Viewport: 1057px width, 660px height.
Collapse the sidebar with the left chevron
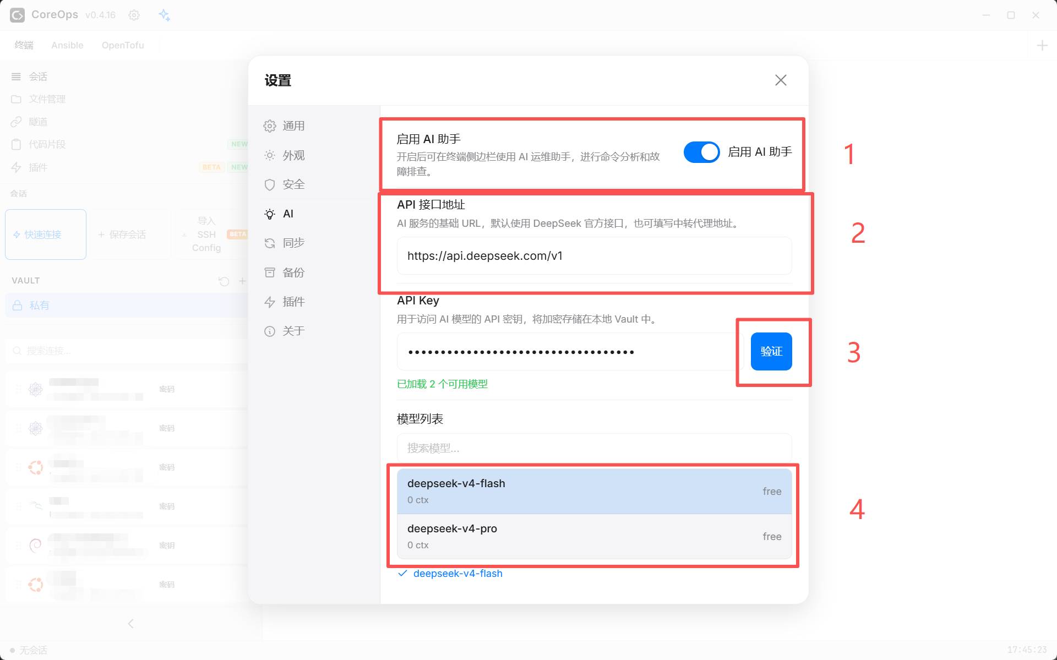coord(130,624)
